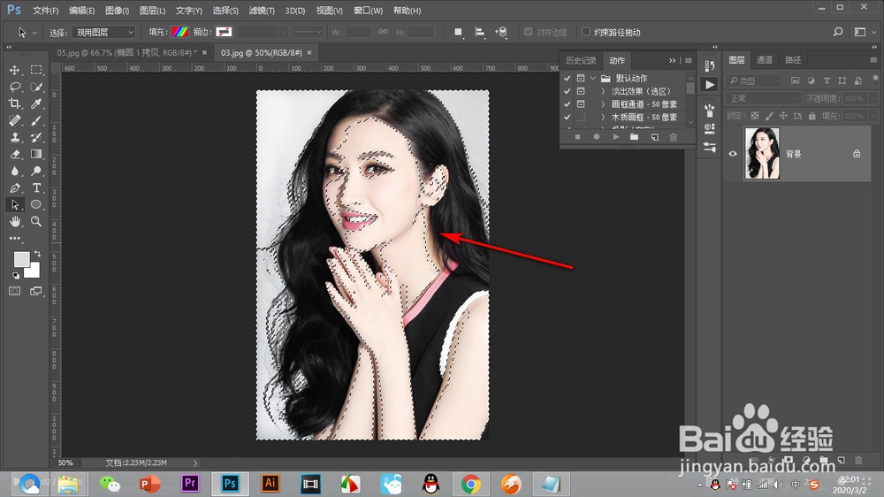The width and height of the screenshot is (884, 497).
Task: Select the History Brush tool
Action: coord(36,137)
